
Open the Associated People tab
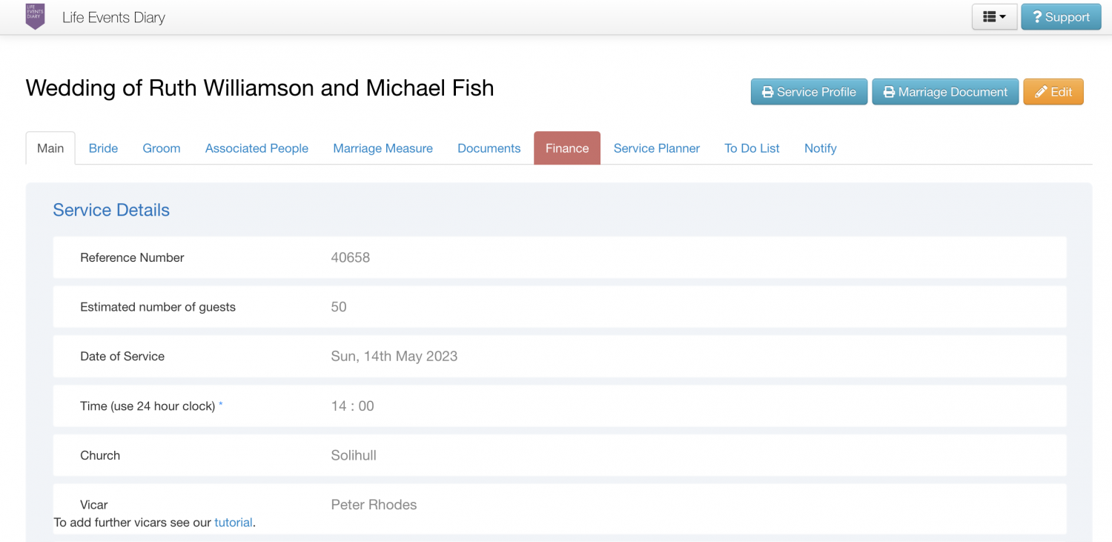tap(257, 148)
